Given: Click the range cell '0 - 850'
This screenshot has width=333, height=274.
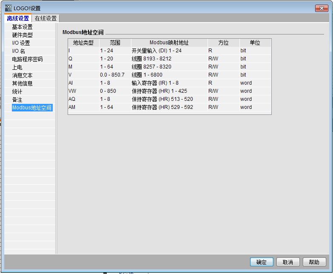Looking at the screenshot, I should pyautogui.click(x=115, y=91).
